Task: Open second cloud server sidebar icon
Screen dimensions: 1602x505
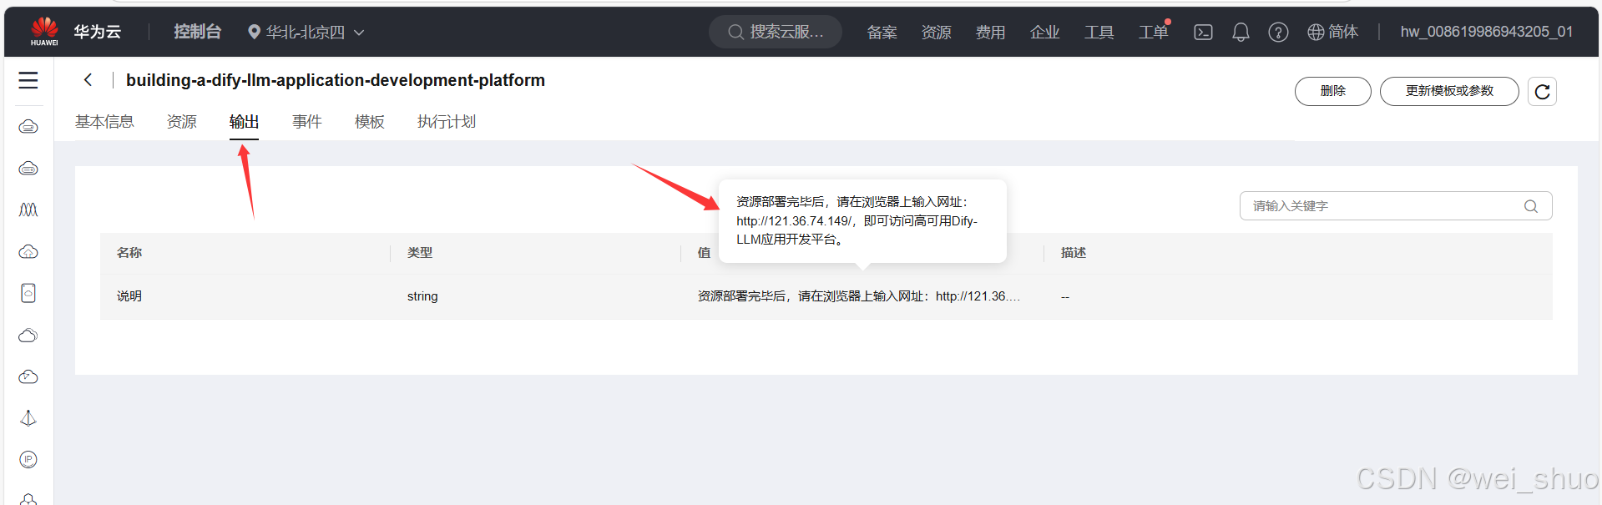Action: coord(28,168)
